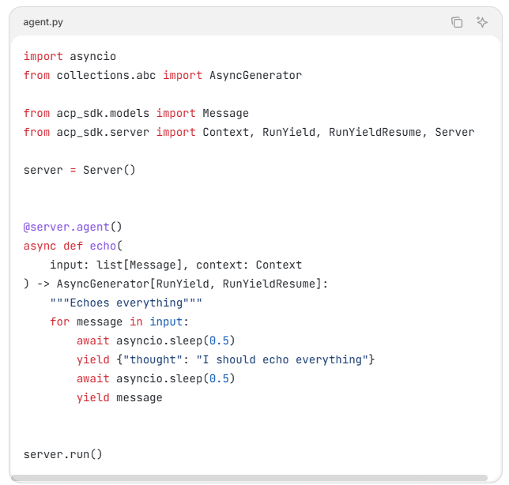Click the 'Echoes everything' docstring

coord(126,303)
